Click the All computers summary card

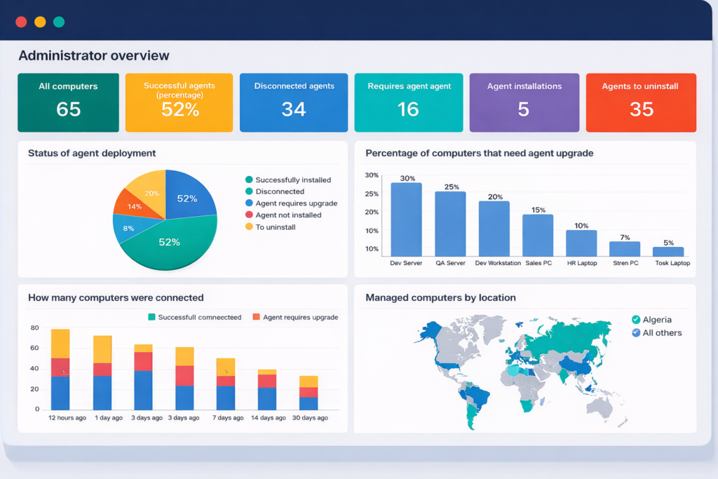[x=68, y=102]
